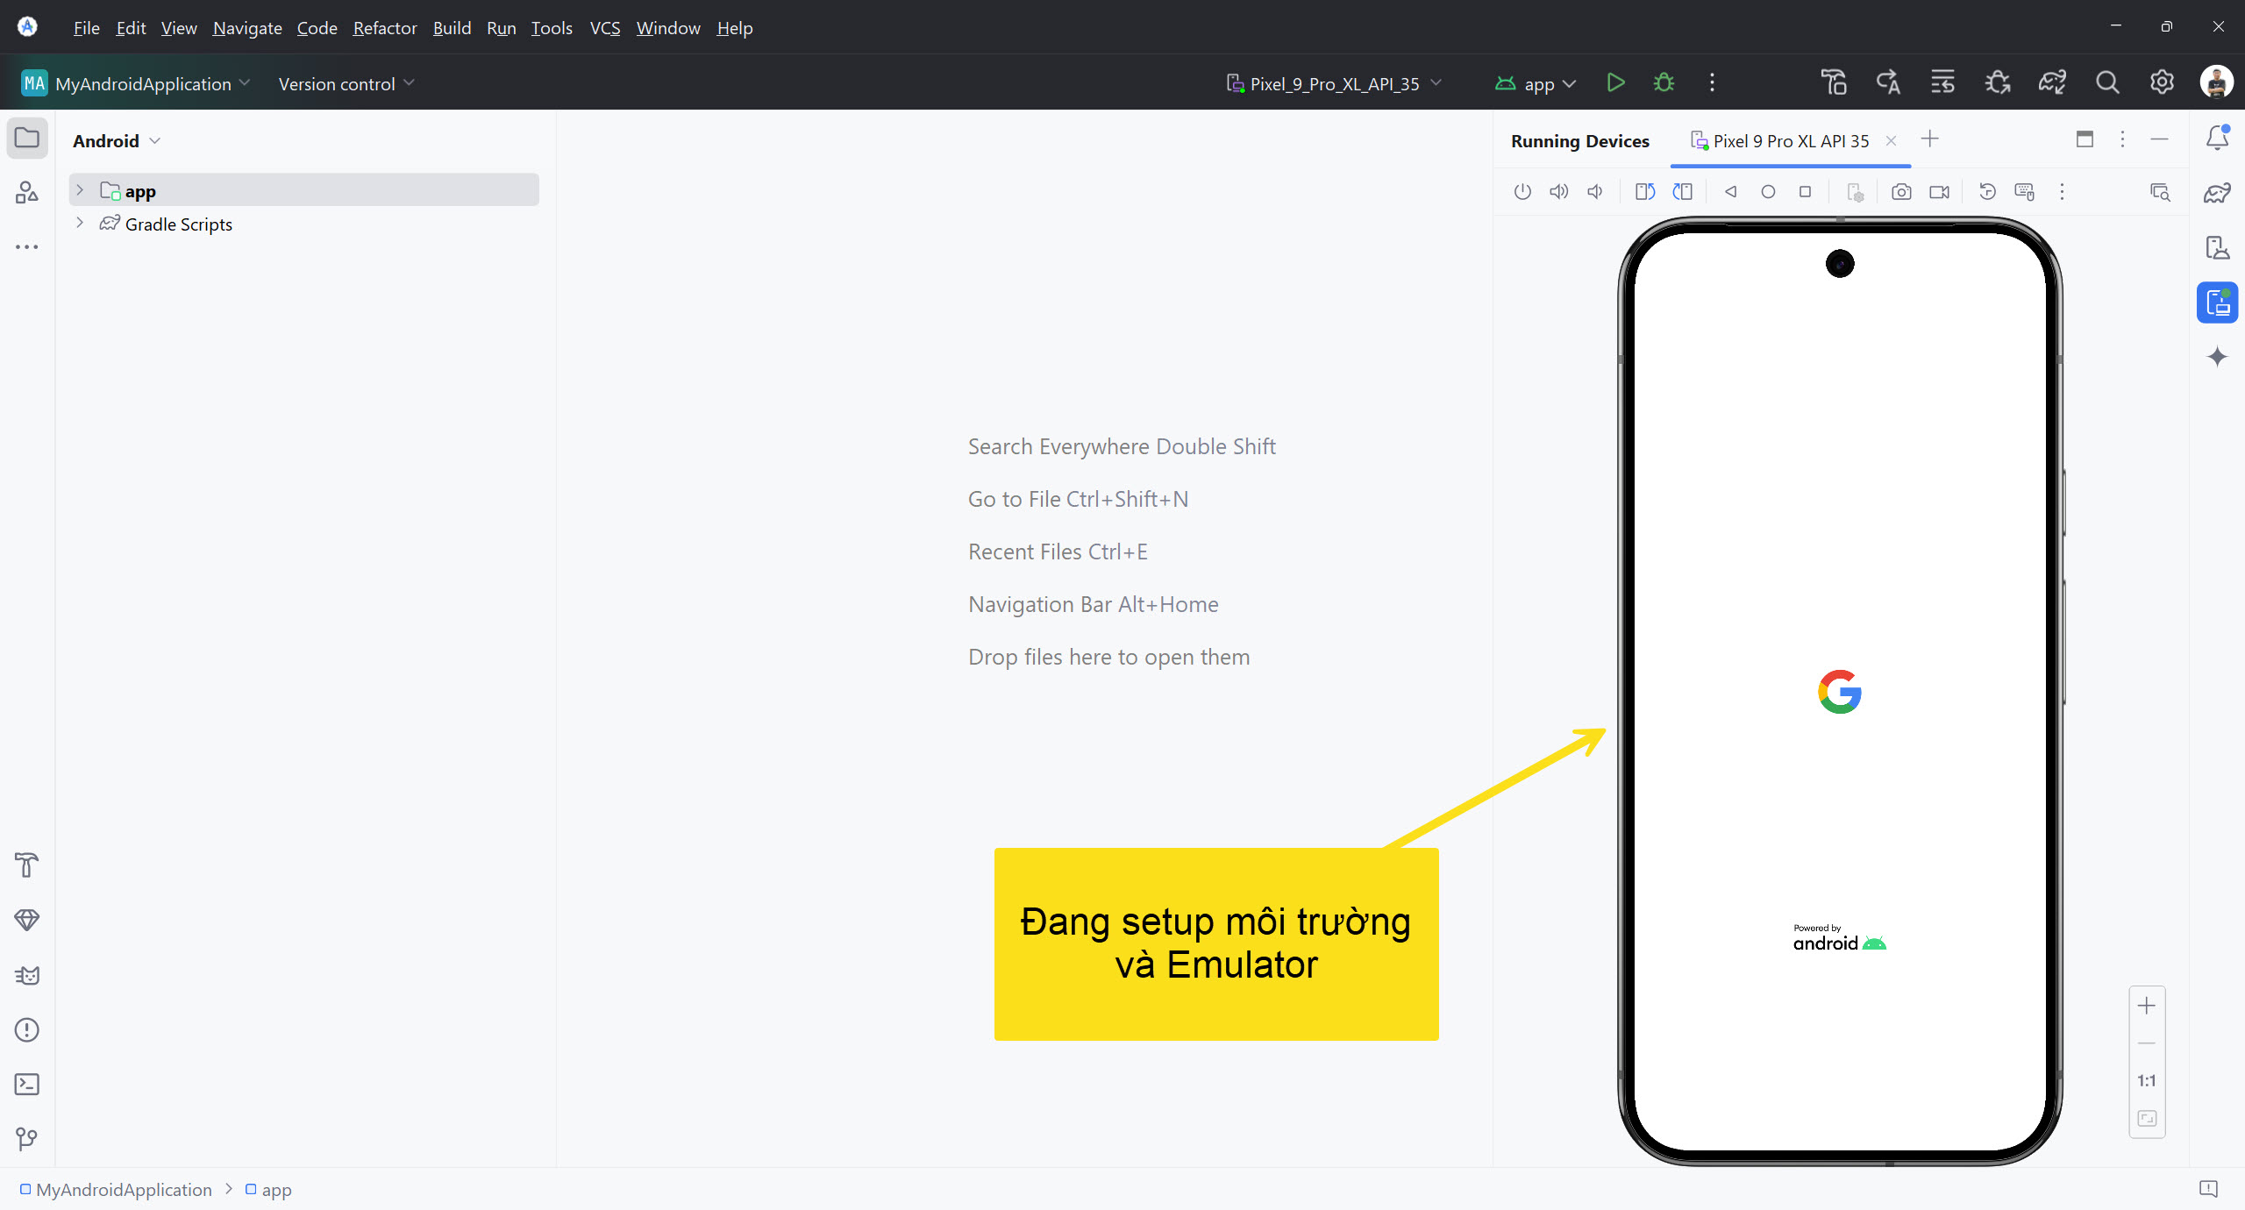Hide the Running Devices panel
The image size is (2245, 1210).
click(x=2159, y=139)
